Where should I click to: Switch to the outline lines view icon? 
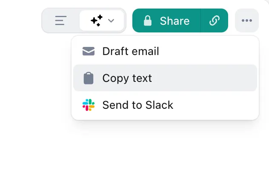[x=61, y=20]
